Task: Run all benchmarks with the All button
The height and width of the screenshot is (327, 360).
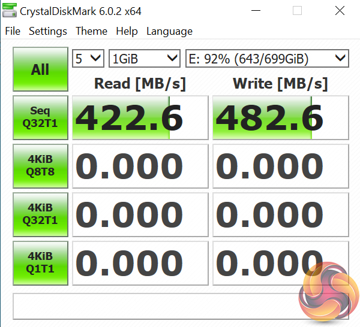Action: [x=40, y=69]
